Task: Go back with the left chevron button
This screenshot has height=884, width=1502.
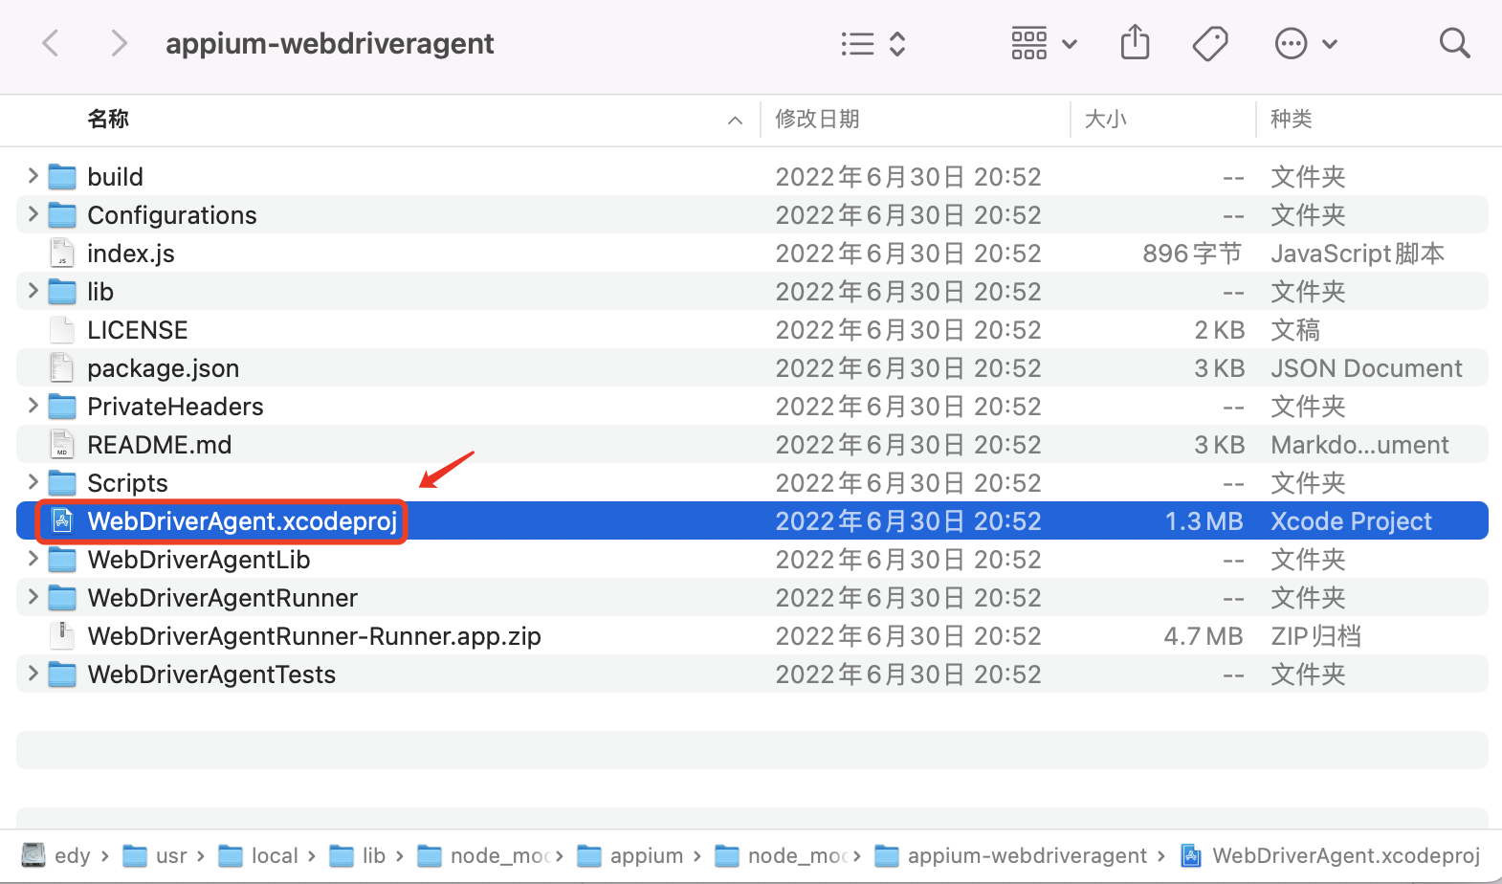Action: (51, 43)
